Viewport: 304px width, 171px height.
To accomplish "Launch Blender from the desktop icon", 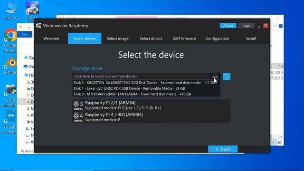I will [10, 66].
